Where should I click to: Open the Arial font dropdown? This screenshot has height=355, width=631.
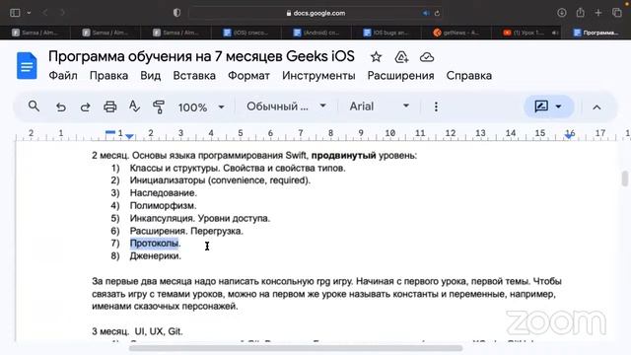[x=379, y=106]
